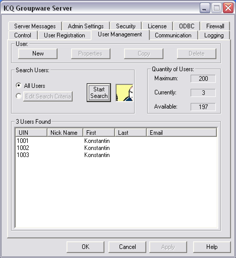Open the ODBC tab
Screen dimensions: 236x258
coord(186,26)
